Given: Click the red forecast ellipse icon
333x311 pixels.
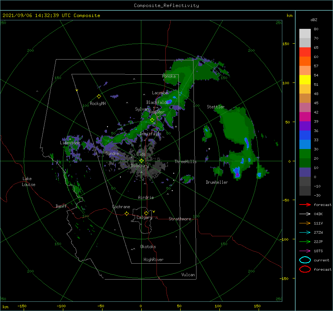Looking at the screenshot, I should click(x=305, y=269).
